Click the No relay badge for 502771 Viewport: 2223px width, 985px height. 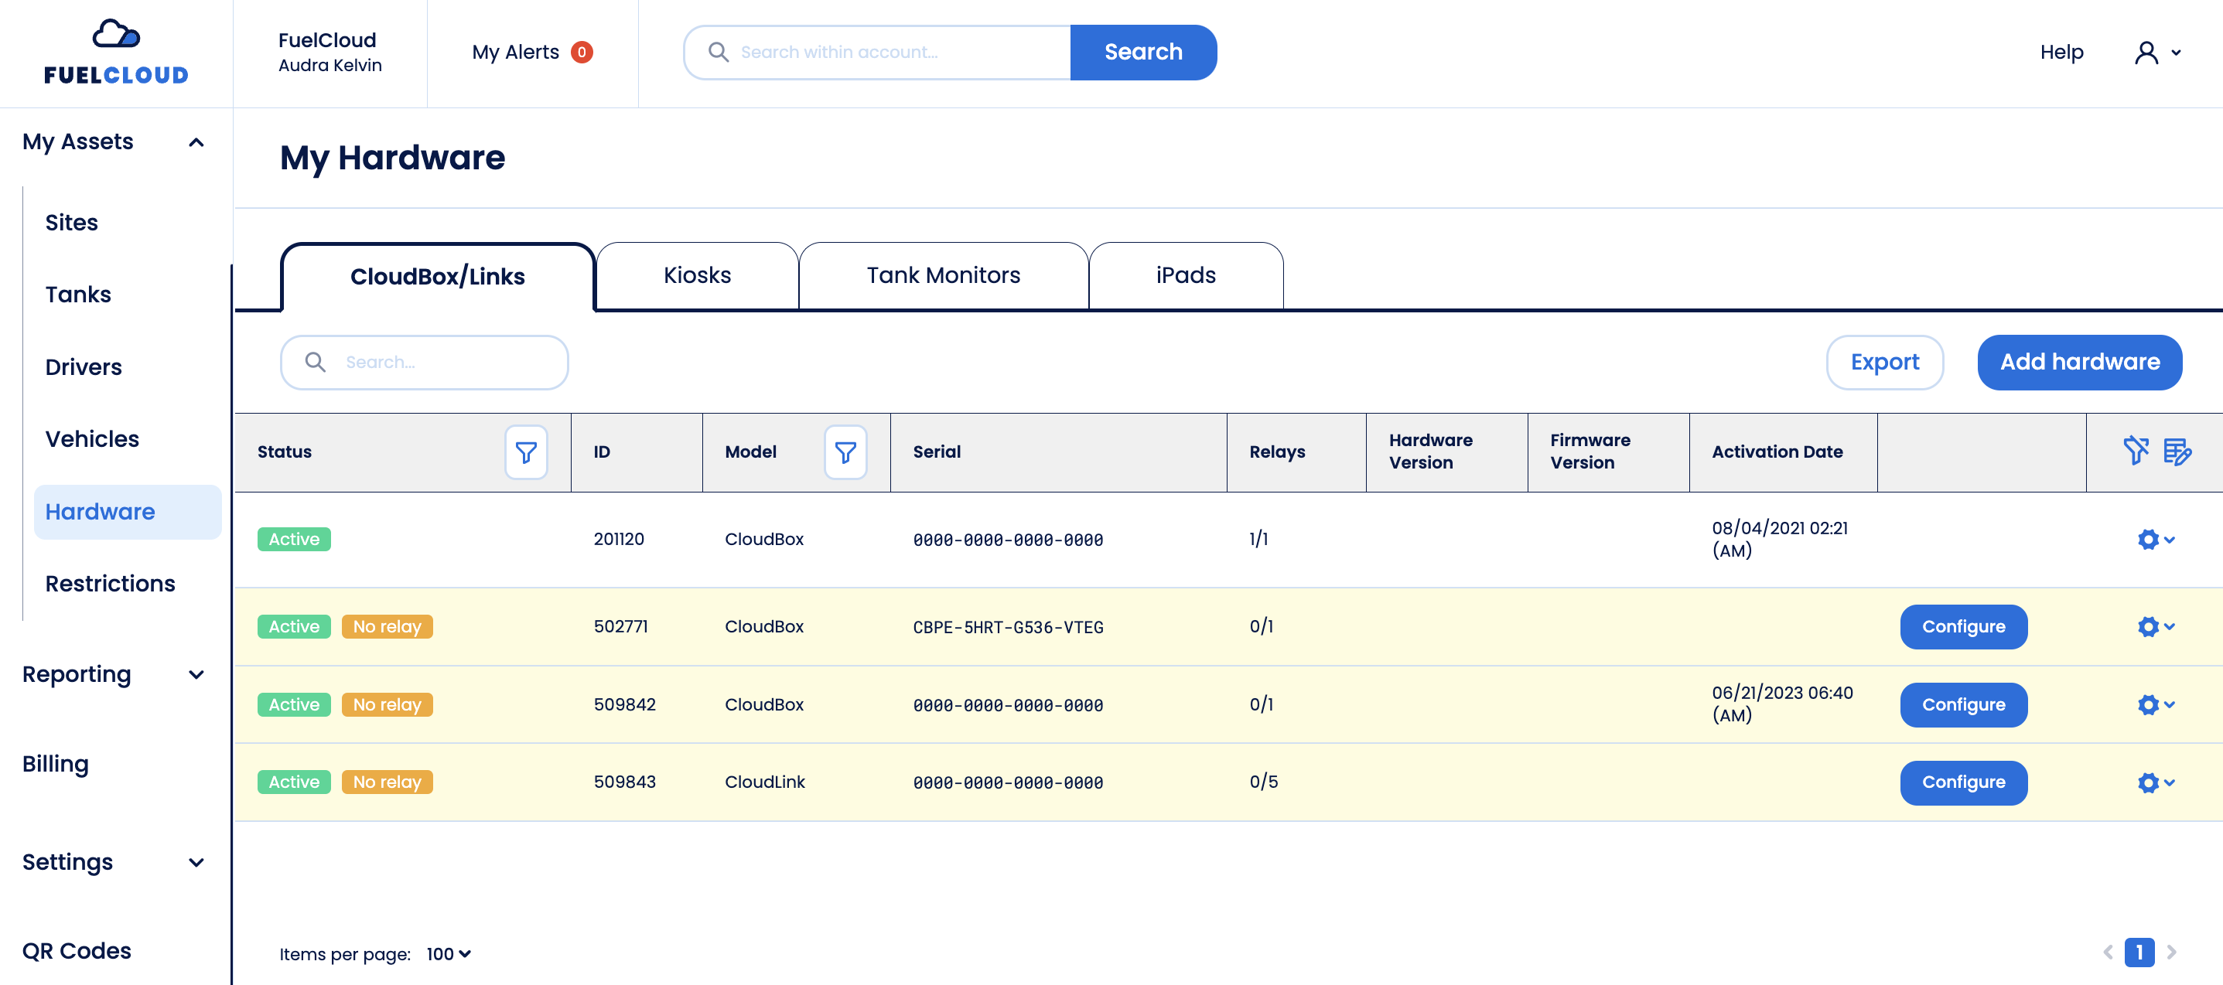coord(387,627)
